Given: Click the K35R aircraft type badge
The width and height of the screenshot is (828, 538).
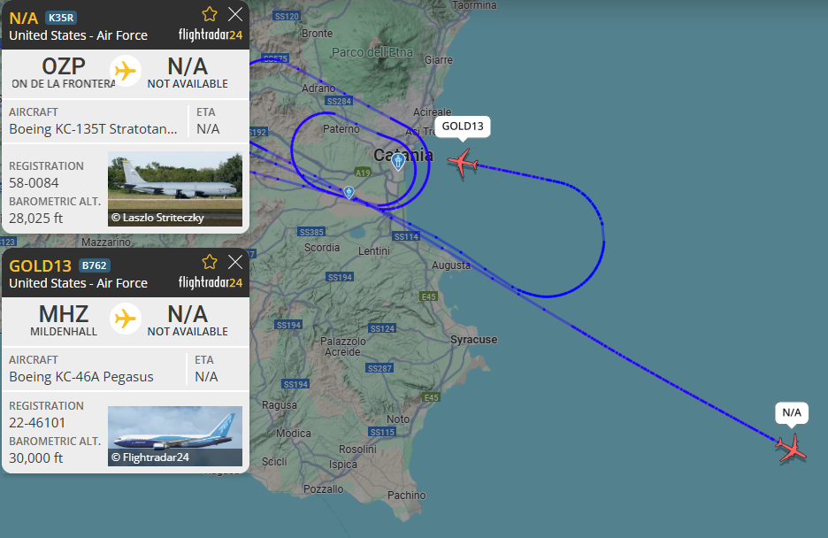Looking at the screenshot, I should coord(61,18).
